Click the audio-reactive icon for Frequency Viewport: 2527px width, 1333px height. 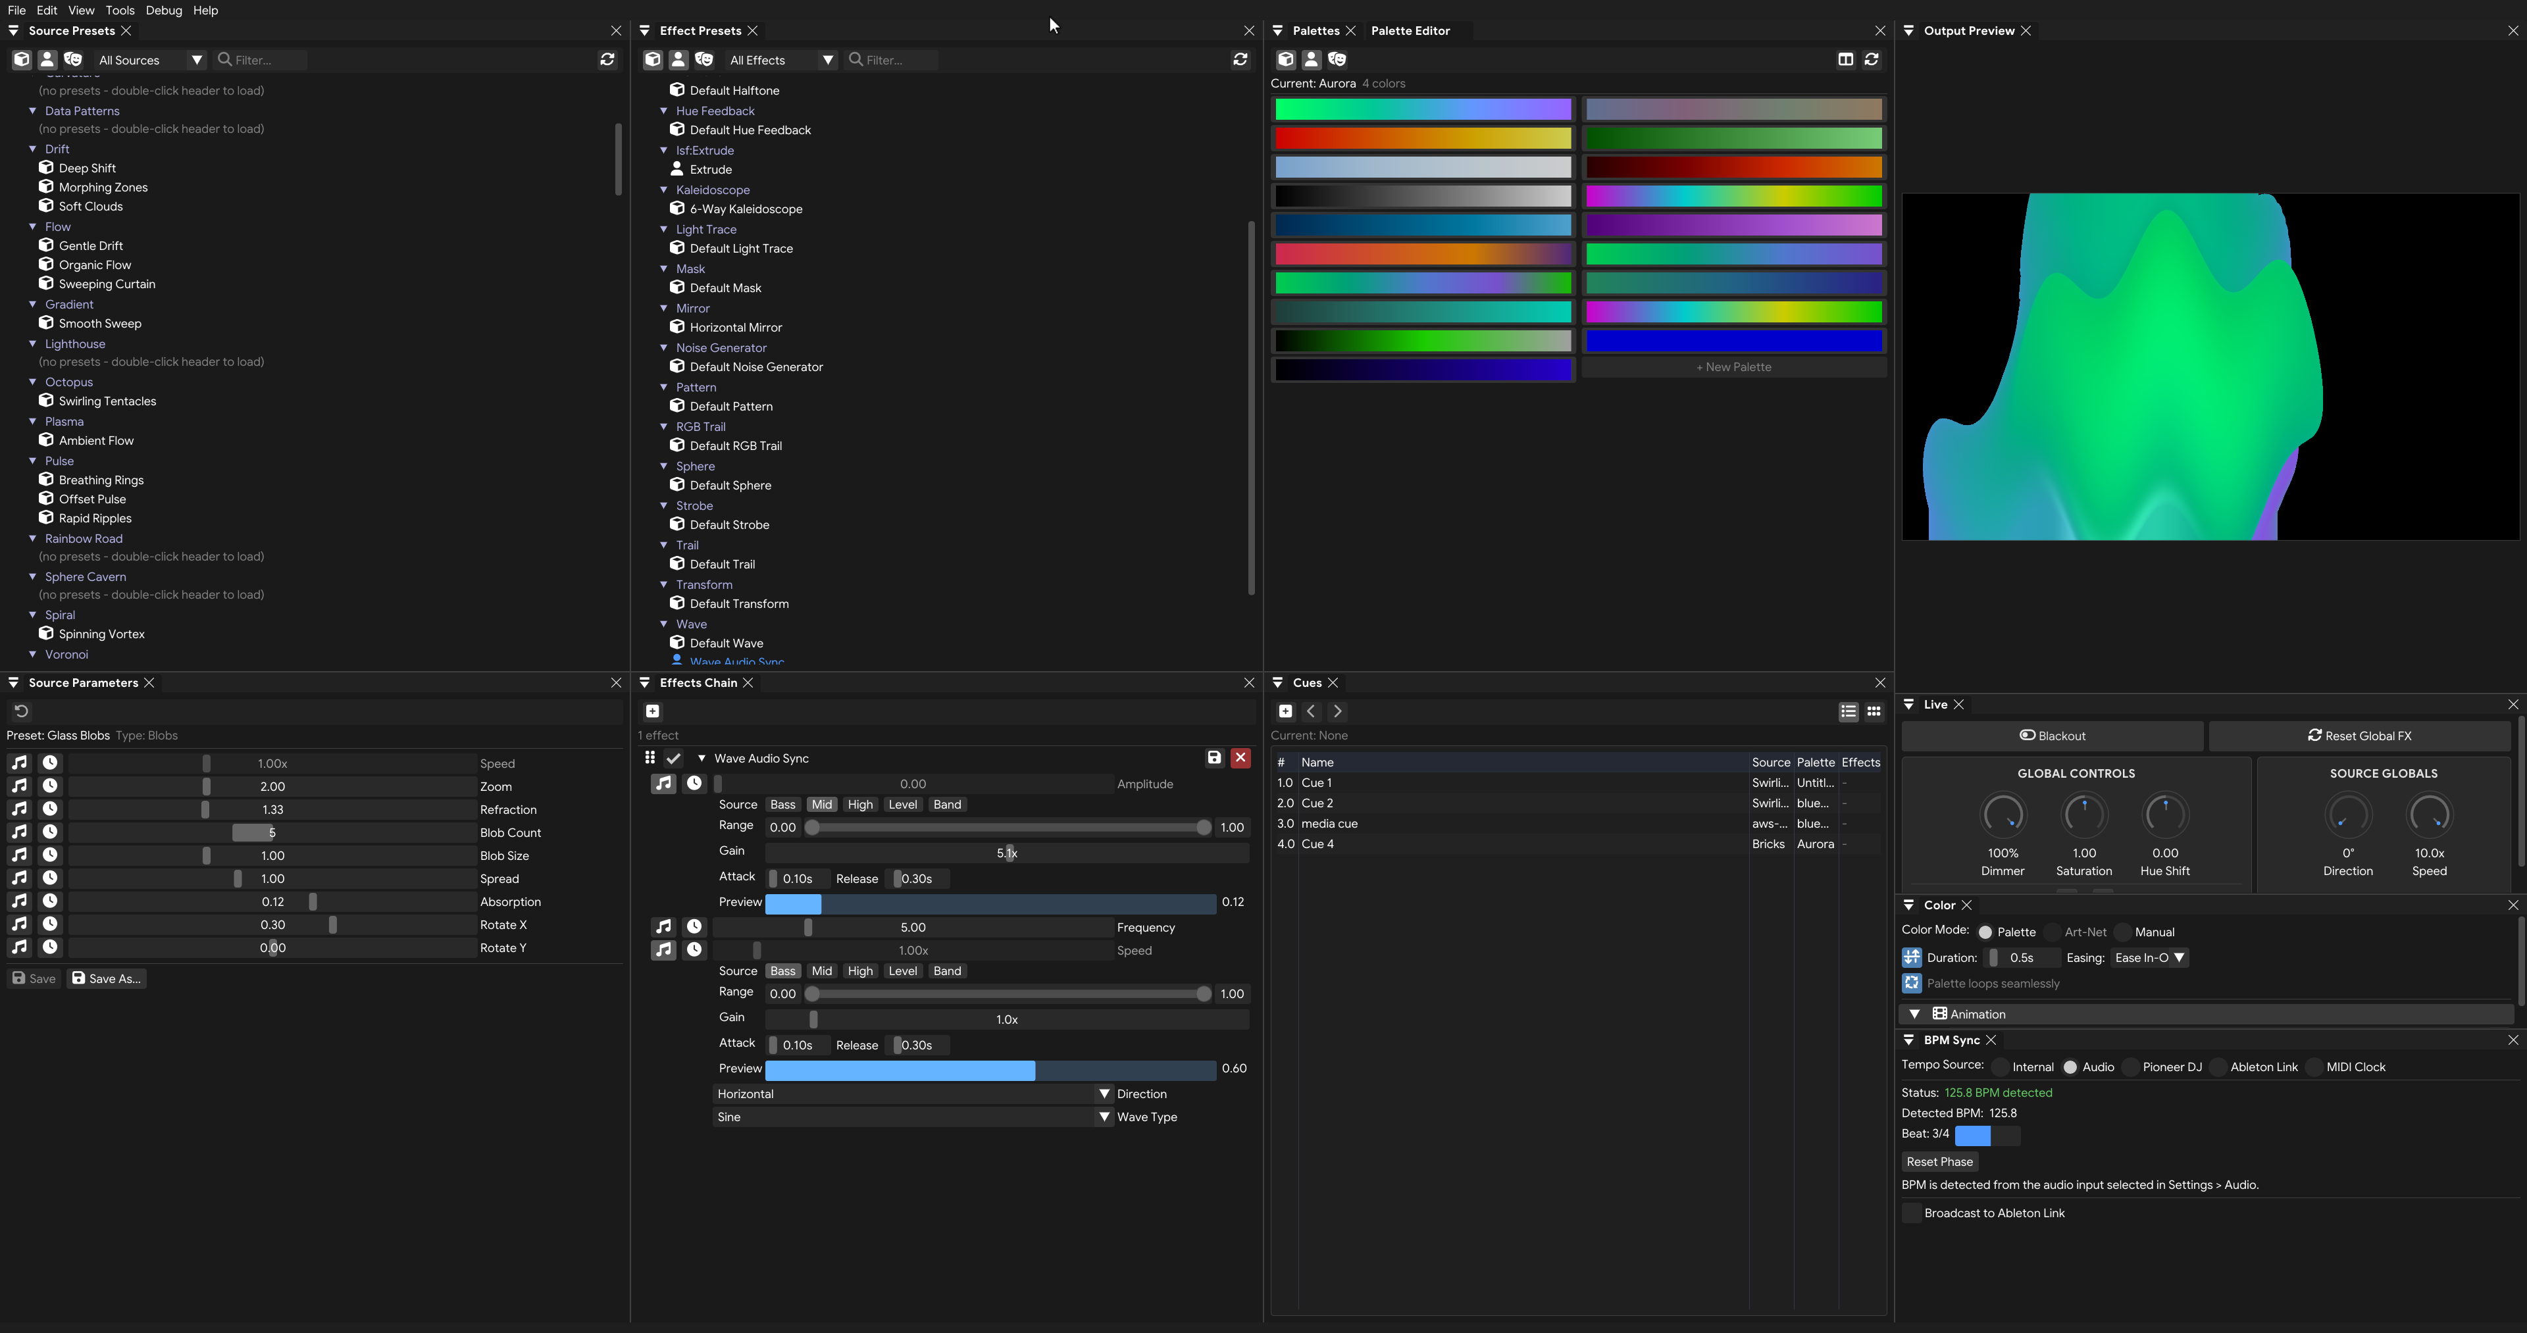click(x=664, y=926)
